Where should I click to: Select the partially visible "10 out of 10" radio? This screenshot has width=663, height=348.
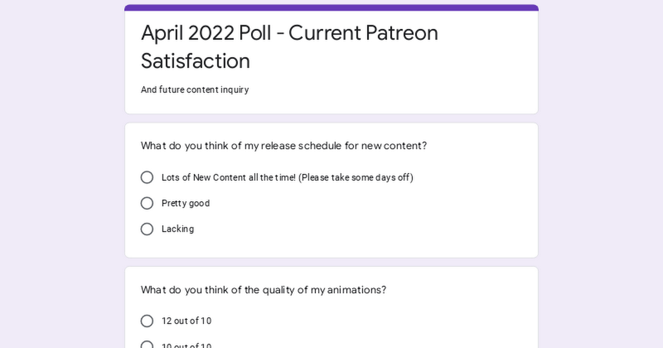tap(147, 344)
